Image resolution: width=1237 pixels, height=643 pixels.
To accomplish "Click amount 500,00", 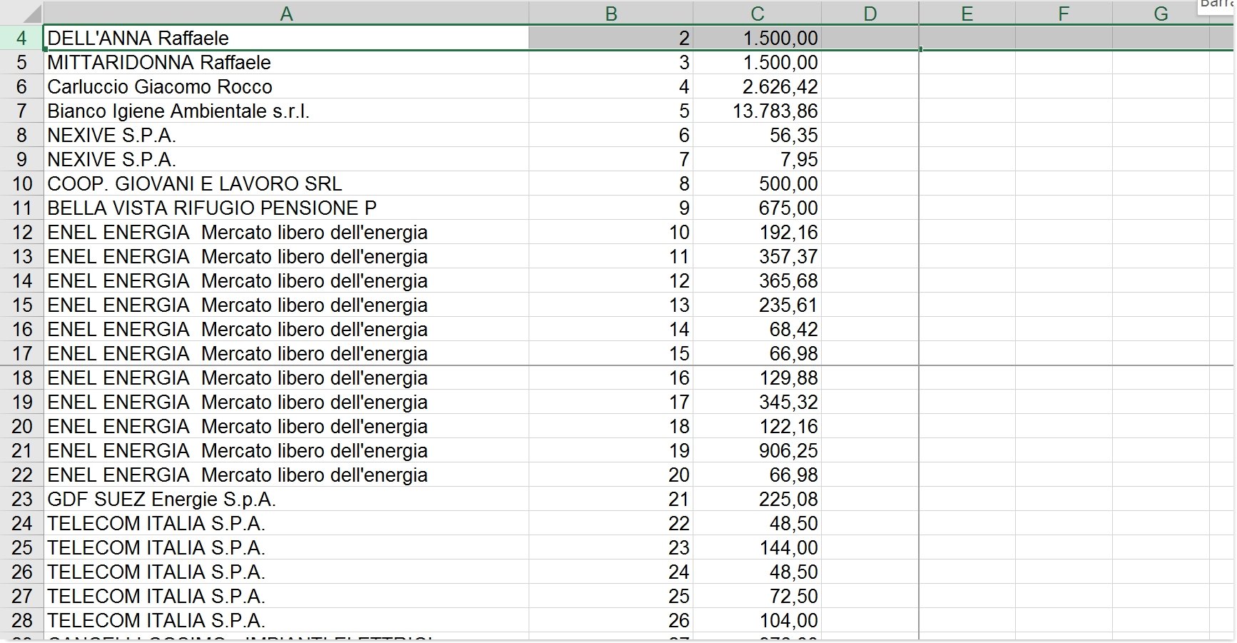I will coord(757,183).
